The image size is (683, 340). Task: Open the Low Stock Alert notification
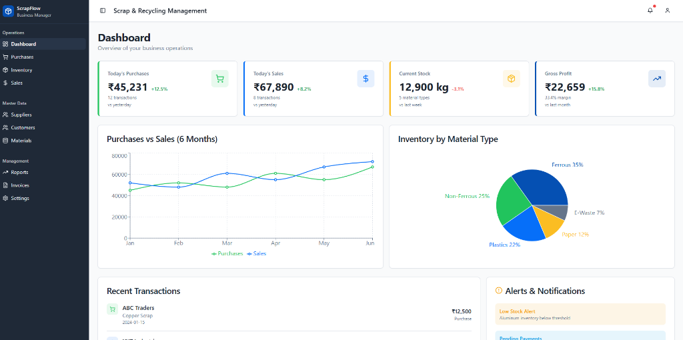click(580, 314)
